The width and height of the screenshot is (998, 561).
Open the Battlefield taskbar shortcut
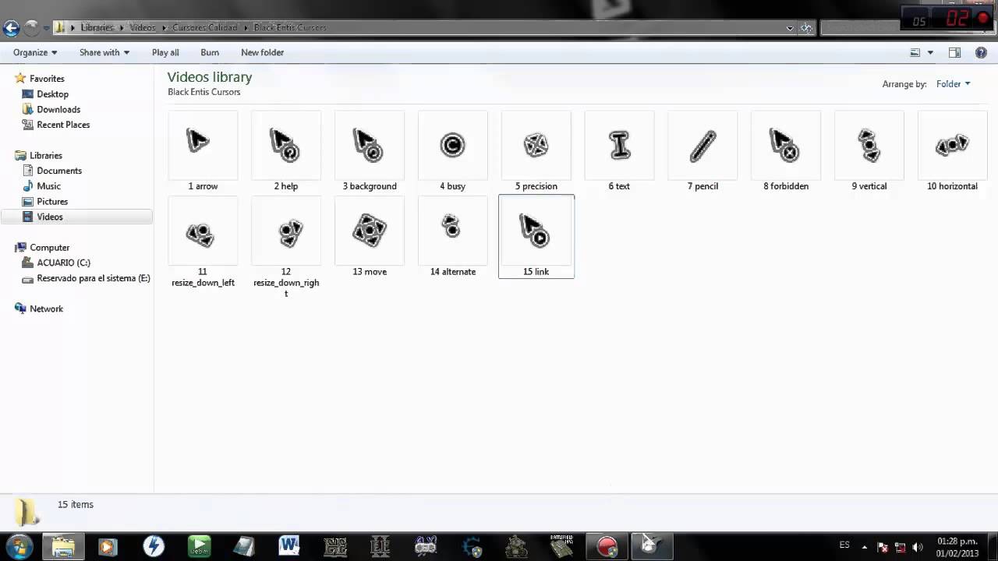click(x=561, y=546)
